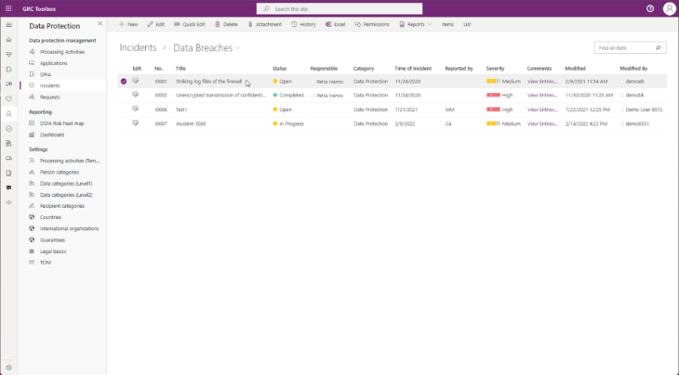Image resolution: width=679 pixels, height=375 pixels.
Task: Close the Data Protection navigation panel
Action: [100, 24]
